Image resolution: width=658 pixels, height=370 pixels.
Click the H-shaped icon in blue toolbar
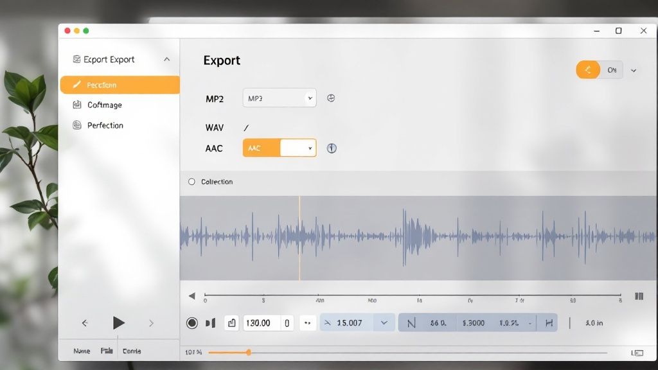point(549,323)
